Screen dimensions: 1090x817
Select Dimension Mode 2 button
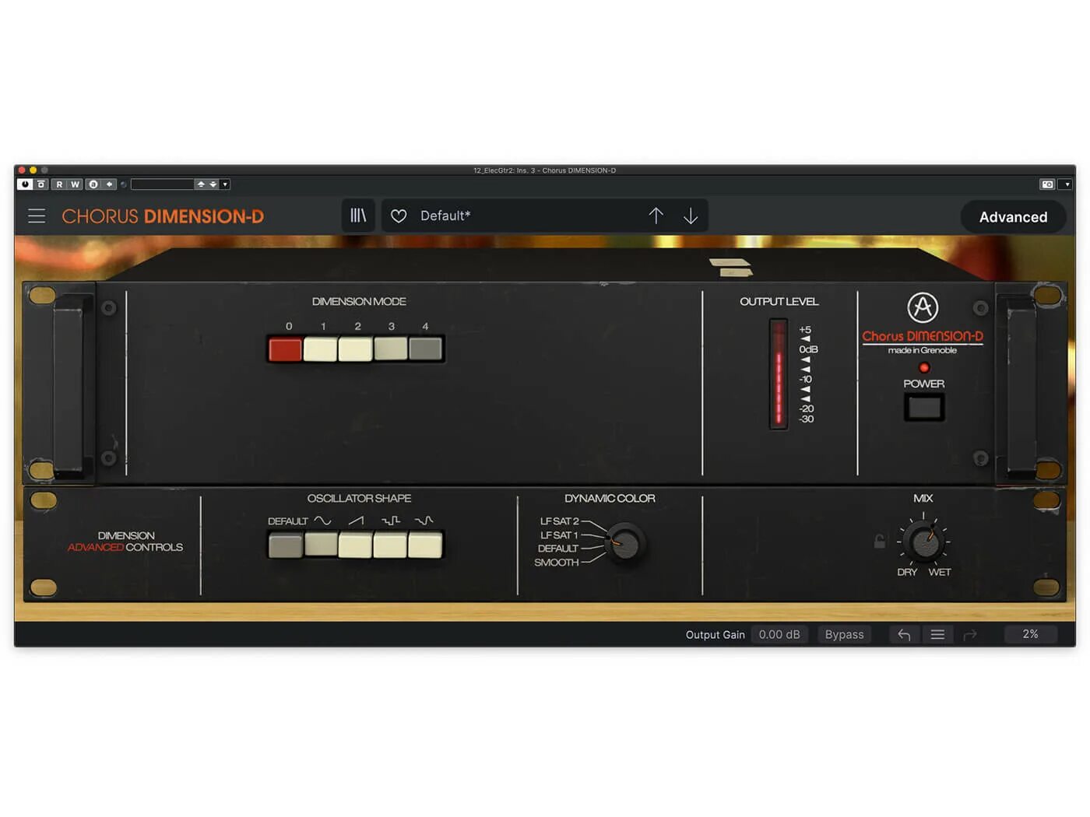[355, 349]
